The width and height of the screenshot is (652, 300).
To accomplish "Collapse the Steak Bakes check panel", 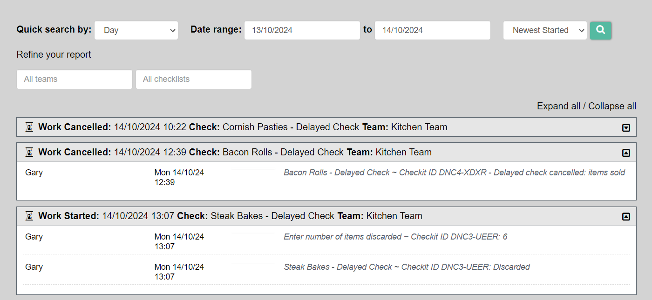I will (x=626, y=216).
